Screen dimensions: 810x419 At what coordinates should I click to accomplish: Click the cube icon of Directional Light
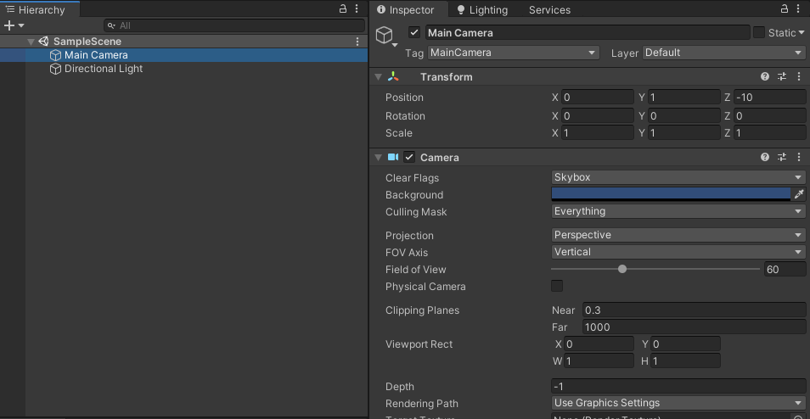click(55, 69)
